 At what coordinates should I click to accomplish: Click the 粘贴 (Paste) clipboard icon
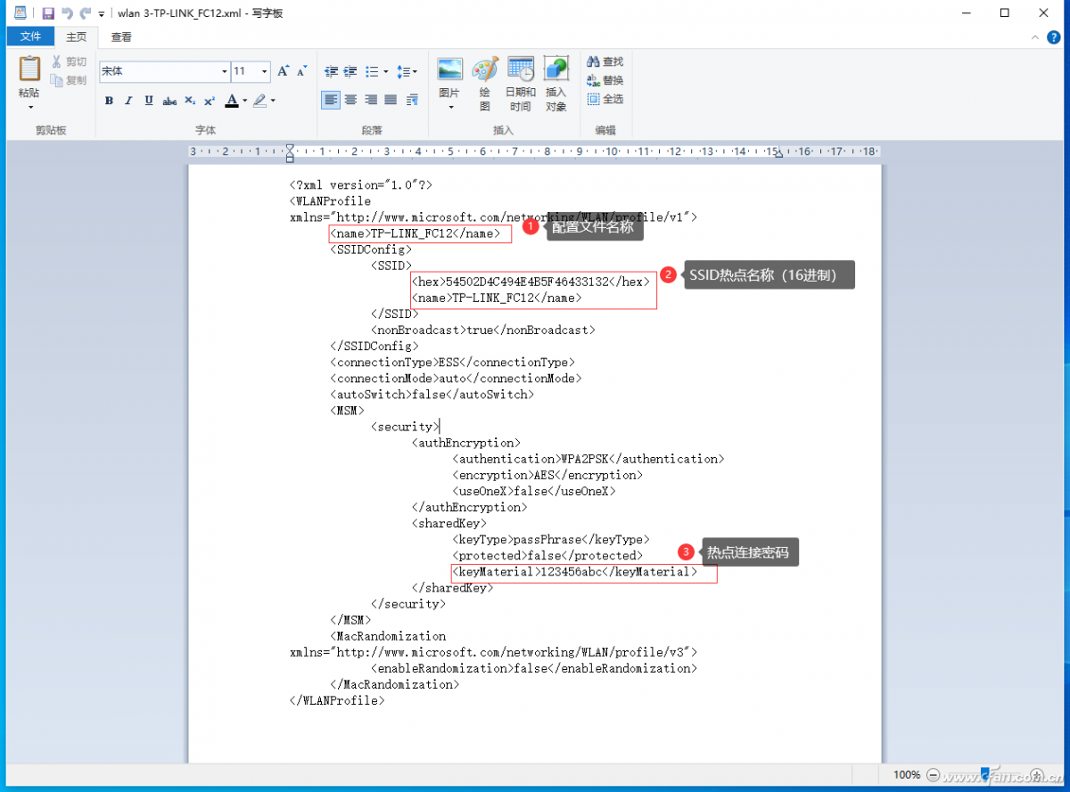pos(29,69)
